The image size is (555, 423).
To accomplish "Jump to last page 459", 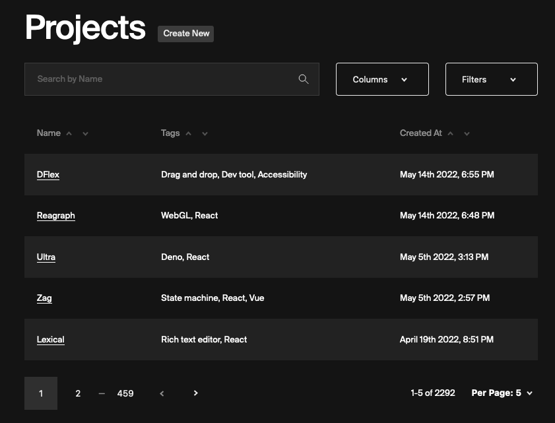I will (x=125, y=393).
